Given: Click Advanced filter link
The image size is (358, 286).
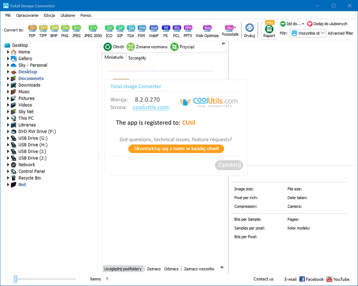Looking at the screenshot, I should click(x=340, y=33).
